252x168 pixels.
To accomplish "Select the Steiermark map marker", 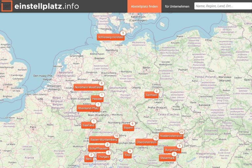I will pyautogui.click(x=167, y=158).
